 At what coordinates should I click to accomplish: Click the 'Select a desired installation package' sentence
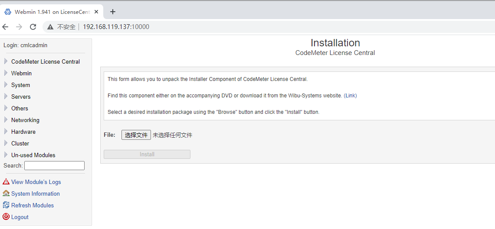(x=214, y=112)
